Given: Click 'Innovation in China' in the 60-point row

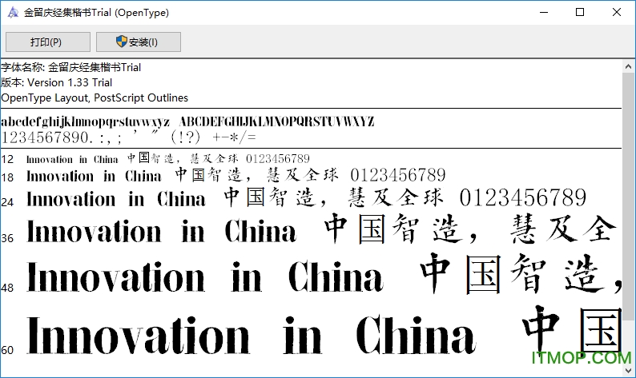Looking at the screenshot, I should (251, 335).
